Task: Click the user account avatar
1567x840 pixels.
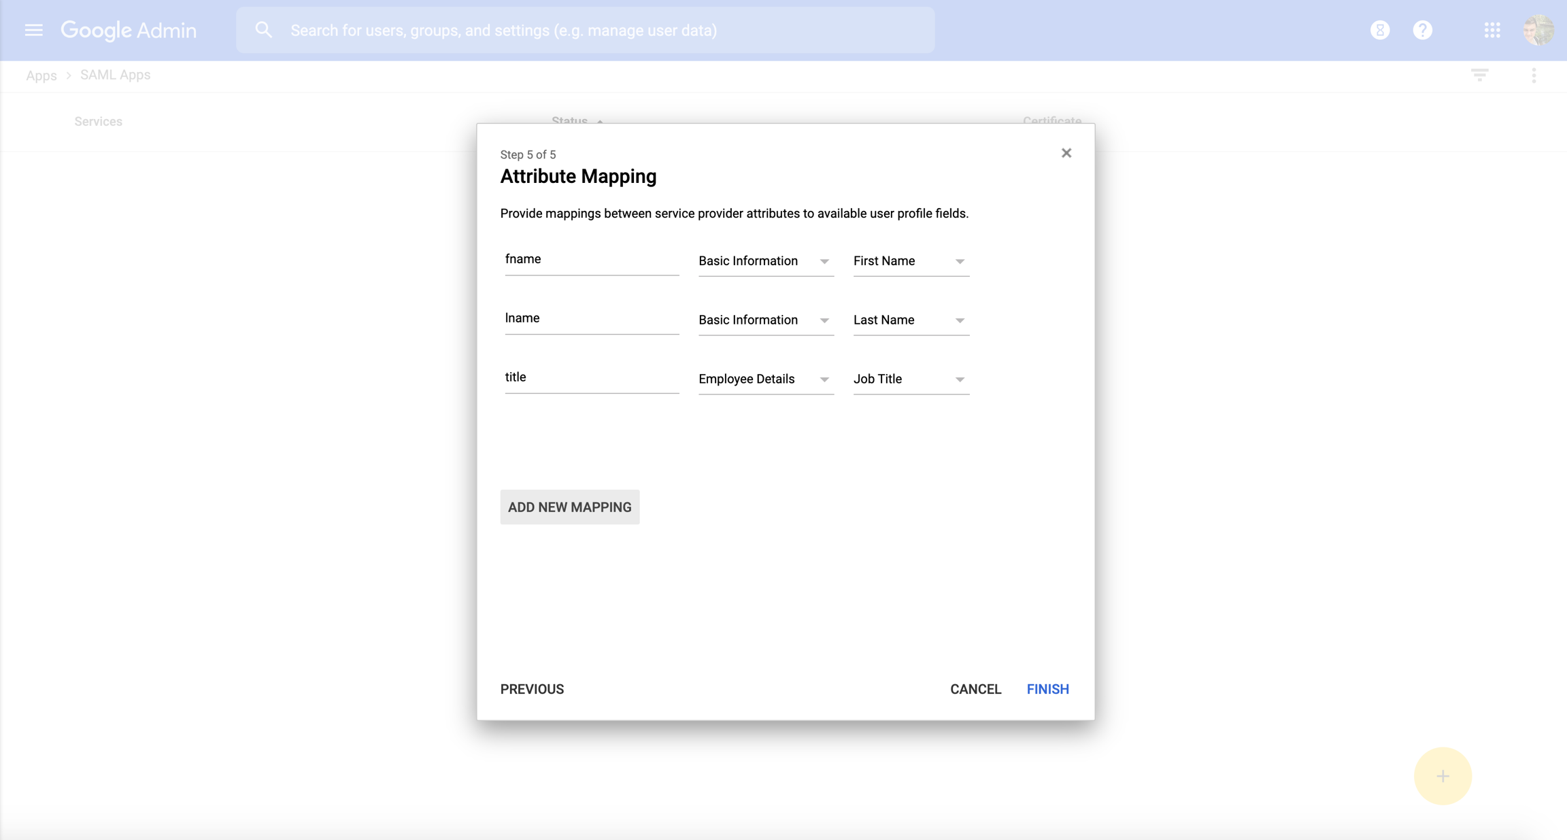Action: [x=1538, y=30]
